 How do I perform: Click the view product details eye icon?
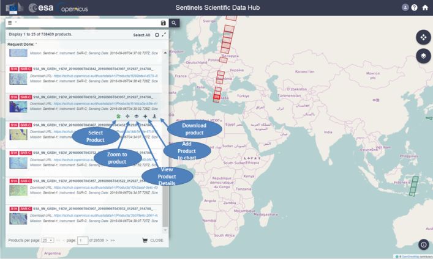click(x=137, y=116)
